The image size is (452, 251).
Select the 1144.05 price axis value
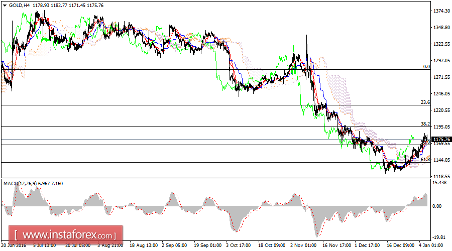coord(441,160)
